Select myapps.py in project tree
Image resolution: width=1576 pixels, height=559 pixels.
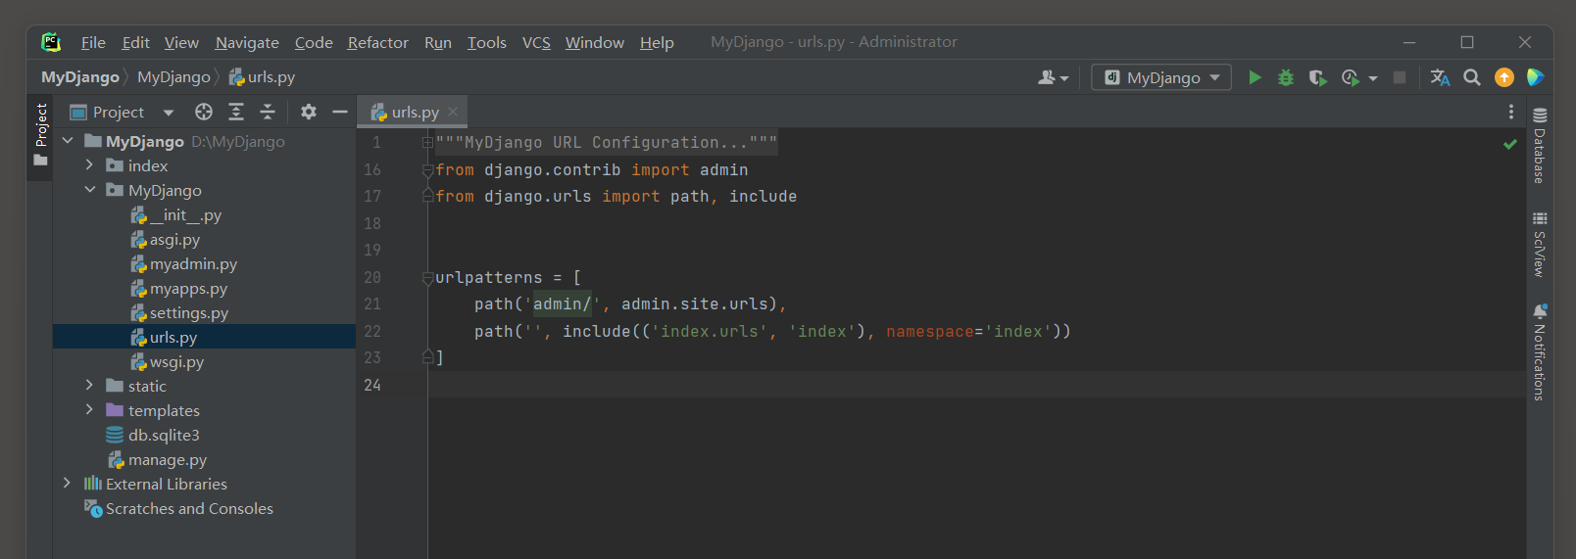coord(179,288)
